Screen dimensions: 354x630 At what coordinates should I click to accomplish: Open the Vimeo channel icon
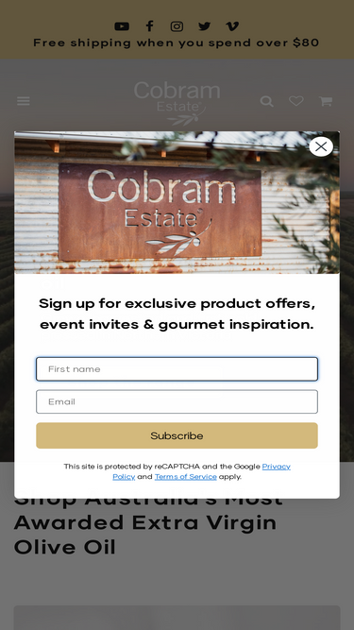(x=232, y=26)
